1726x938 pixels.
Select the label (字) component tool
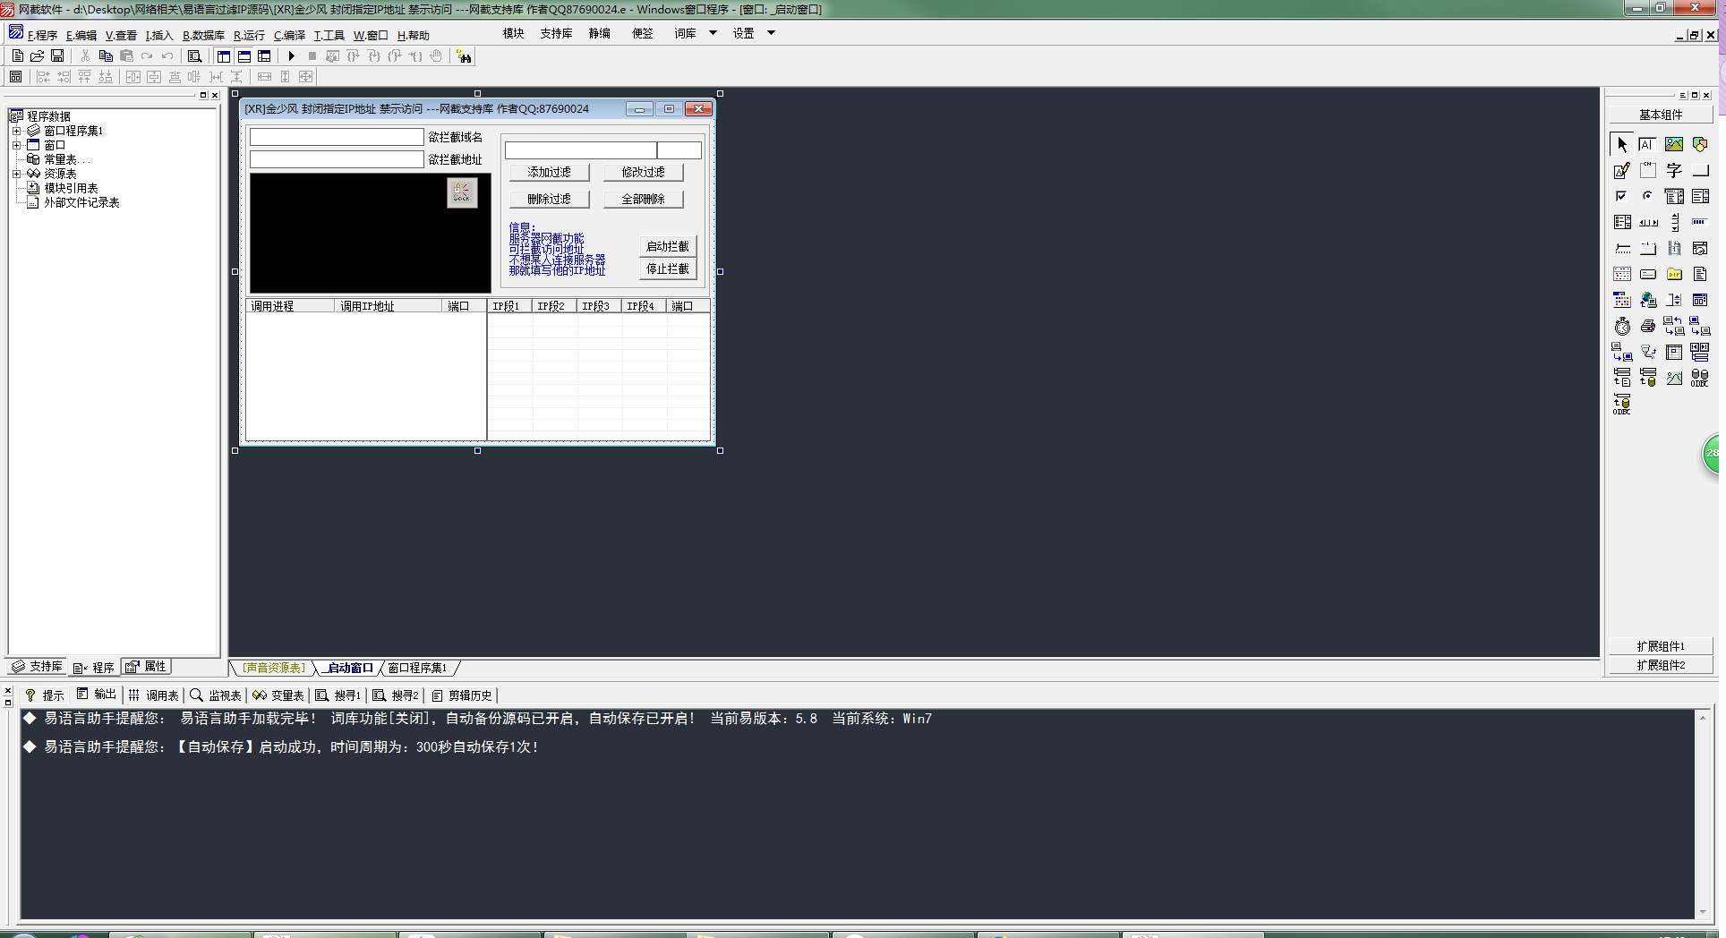click(x=1674, y=170)
